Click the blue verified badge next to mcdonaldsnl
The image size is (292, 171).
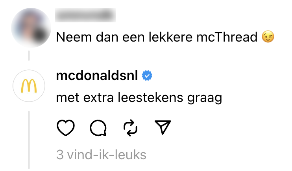[x=147, y=76]
